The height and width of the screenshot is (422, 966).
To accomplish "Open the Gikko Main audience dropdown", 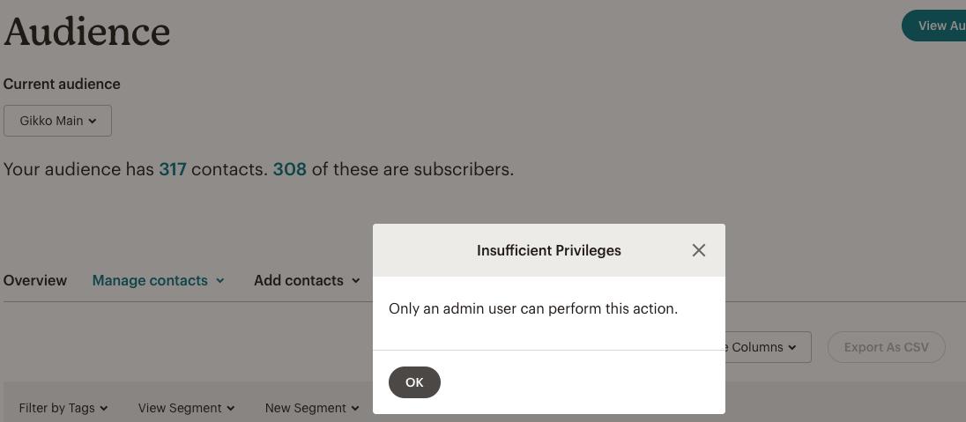I will (57, 121).
